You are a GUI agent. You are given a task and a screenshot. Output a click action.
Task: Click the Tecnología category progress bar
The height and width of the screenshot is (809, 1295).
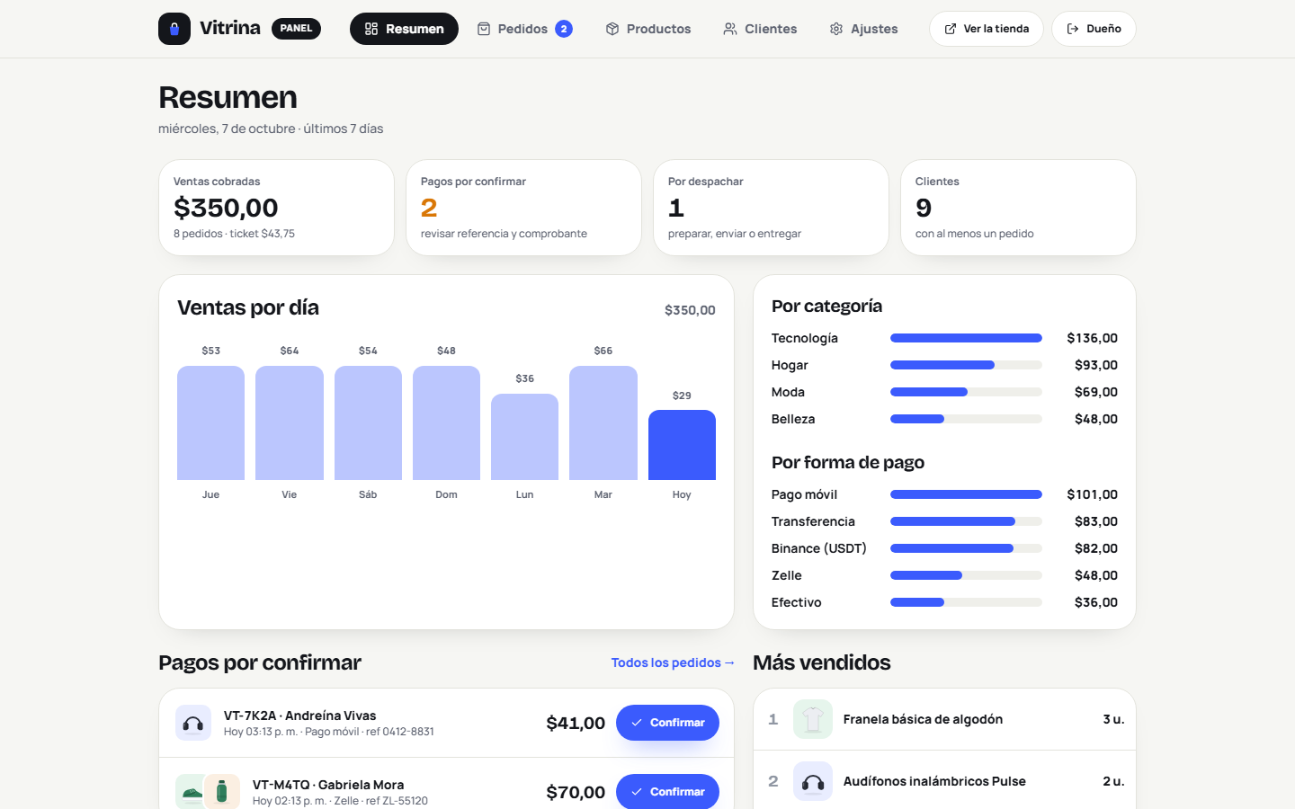point(966,338)
